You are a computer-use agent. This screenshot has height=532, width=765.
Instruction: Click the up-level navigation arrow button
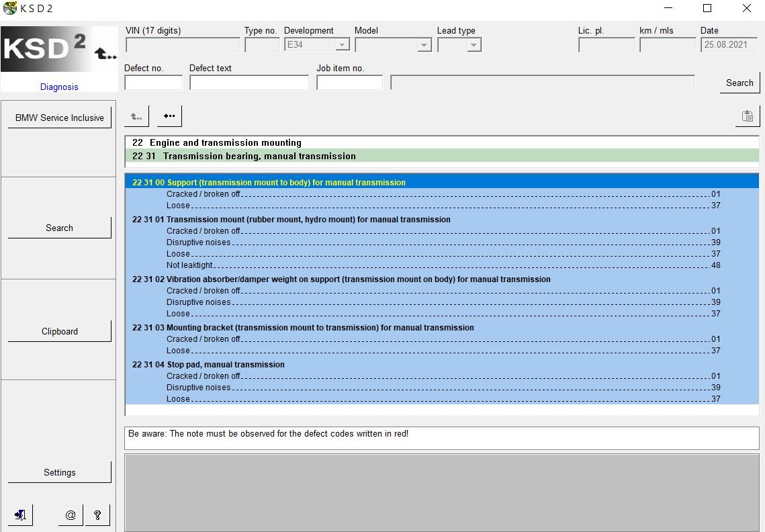pyautogui.click(x=136, y=116)
